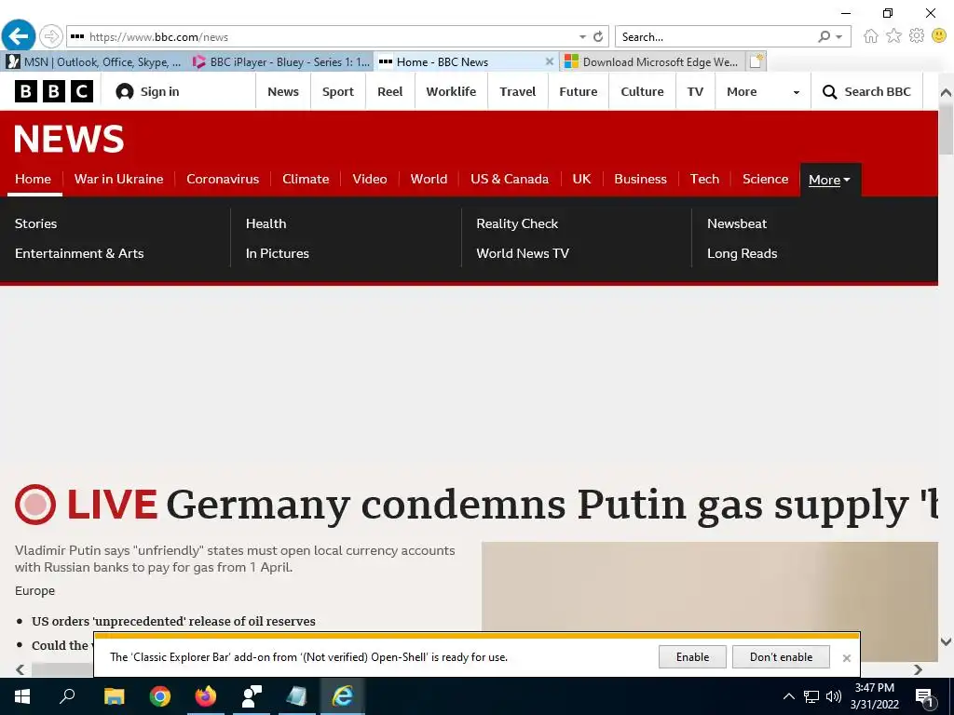The width and height of the screenshot is (954, 715).
Task: Open Travel in BBC top navigation
Action: tap(518, 92)
